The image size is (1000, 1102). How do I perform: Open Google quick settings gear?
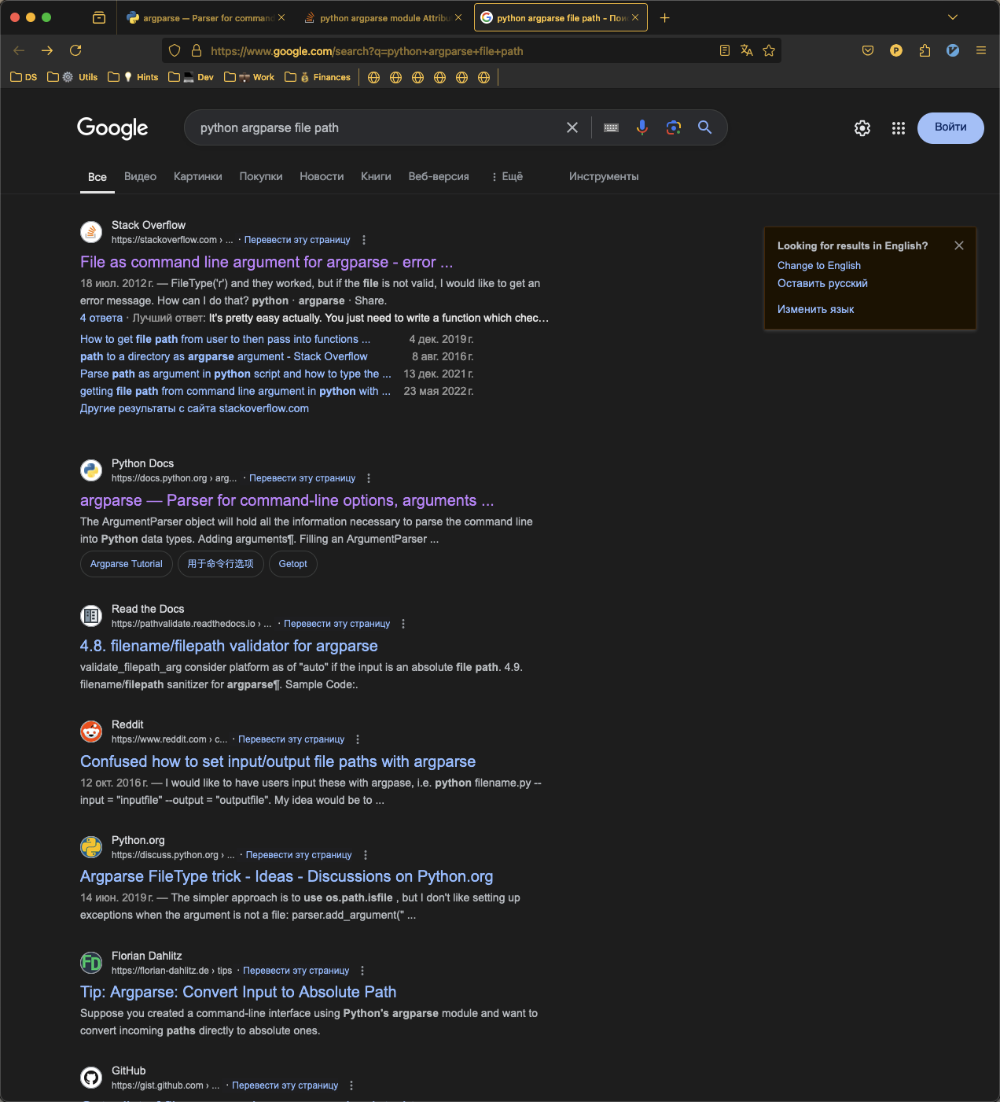click(x=862, y=128)
